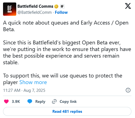135x118 pixels.
Task: Like the tweet with the heart icon
Action: pyautogui.click(x=6, y=101)
